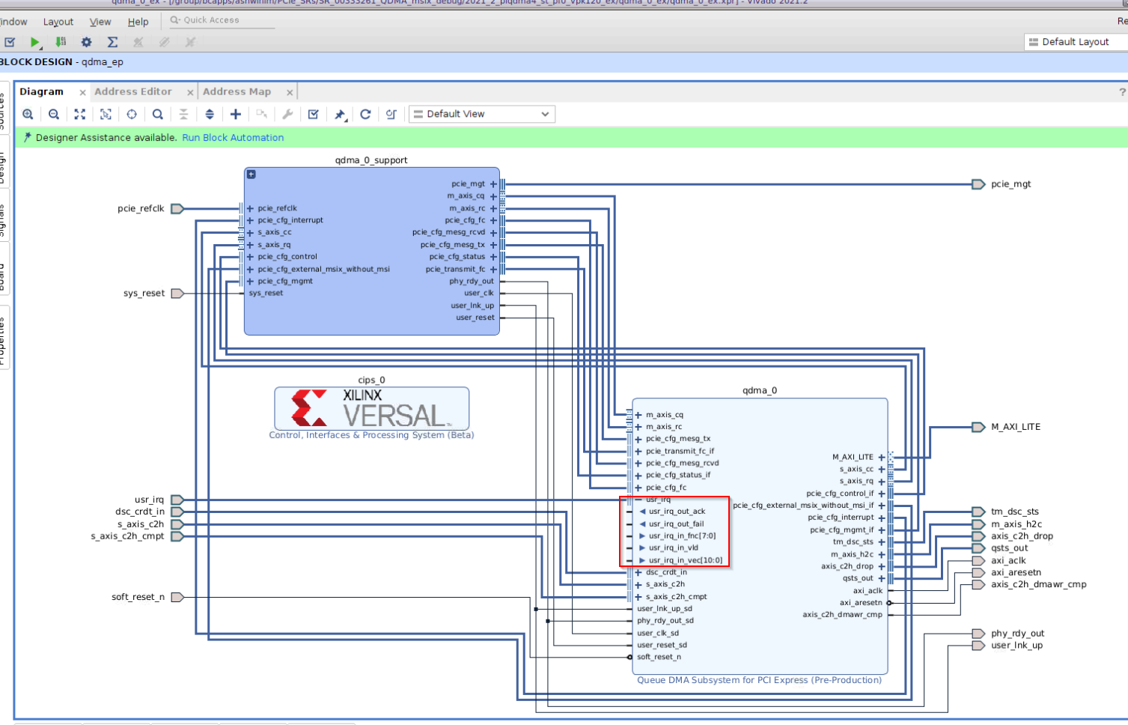The image size is (1128, 725).
Task: Switch to the Address Editor tab
Action: (133, 92)
